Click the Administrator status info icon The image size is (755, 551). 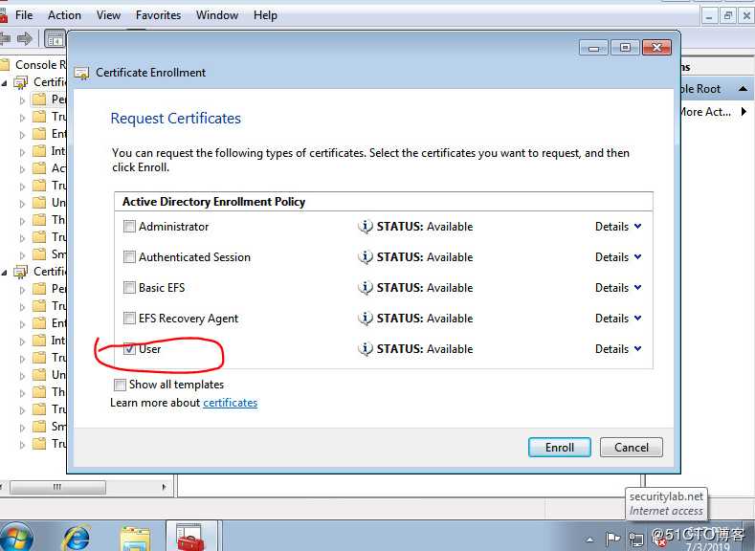(366, 226)
